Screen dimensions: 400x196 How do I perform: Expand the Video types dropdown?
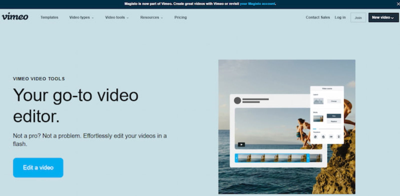81,17
